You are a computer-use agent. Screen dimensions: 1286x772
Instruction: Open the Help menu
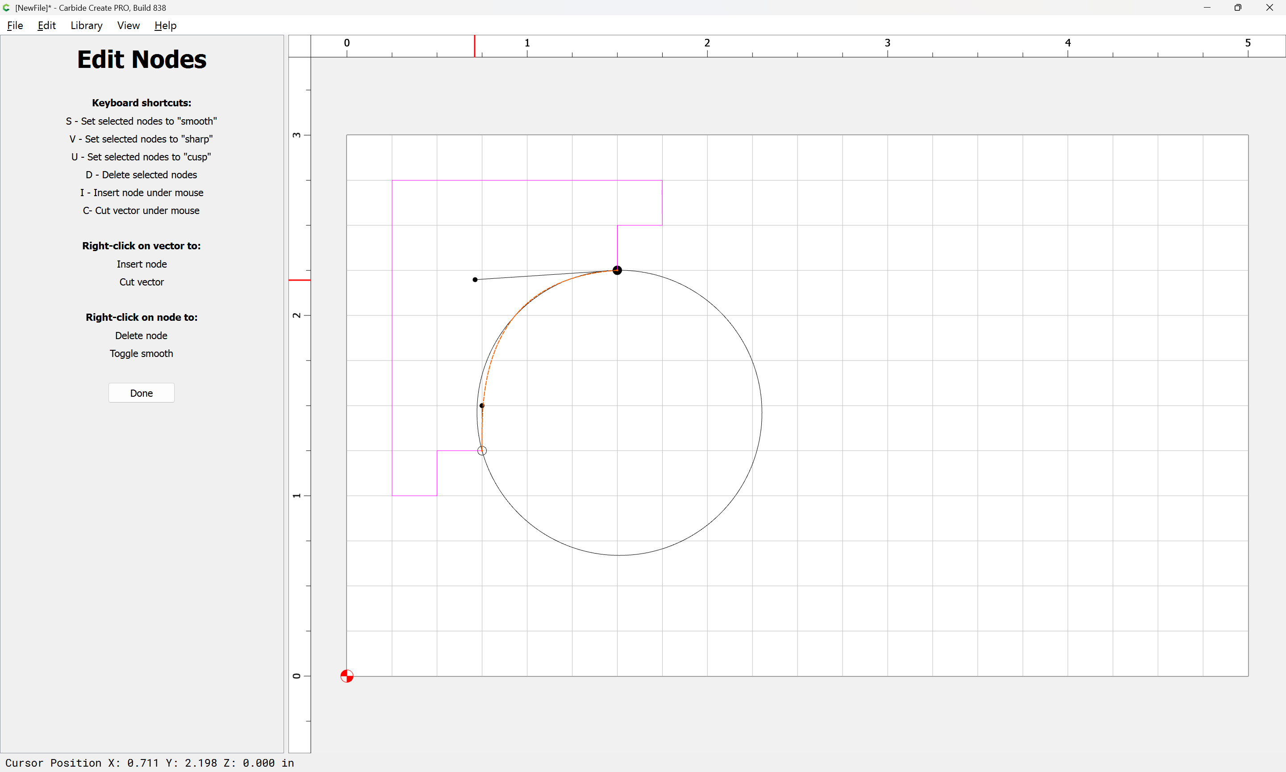165,25
